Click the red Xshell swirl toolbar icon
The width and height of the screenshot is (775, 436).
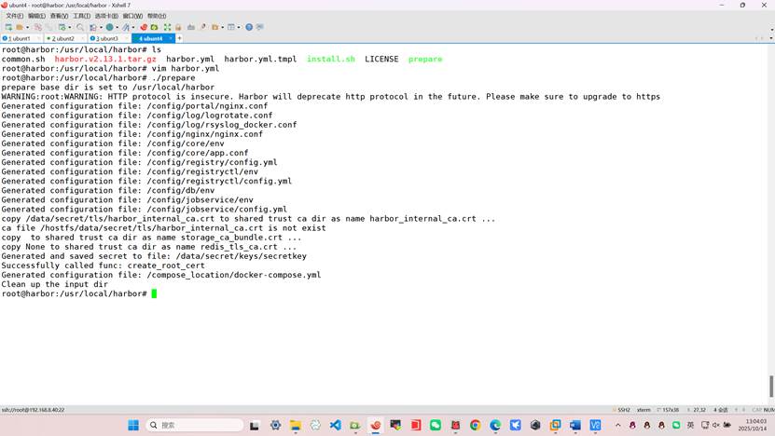(x=144, y=27)
